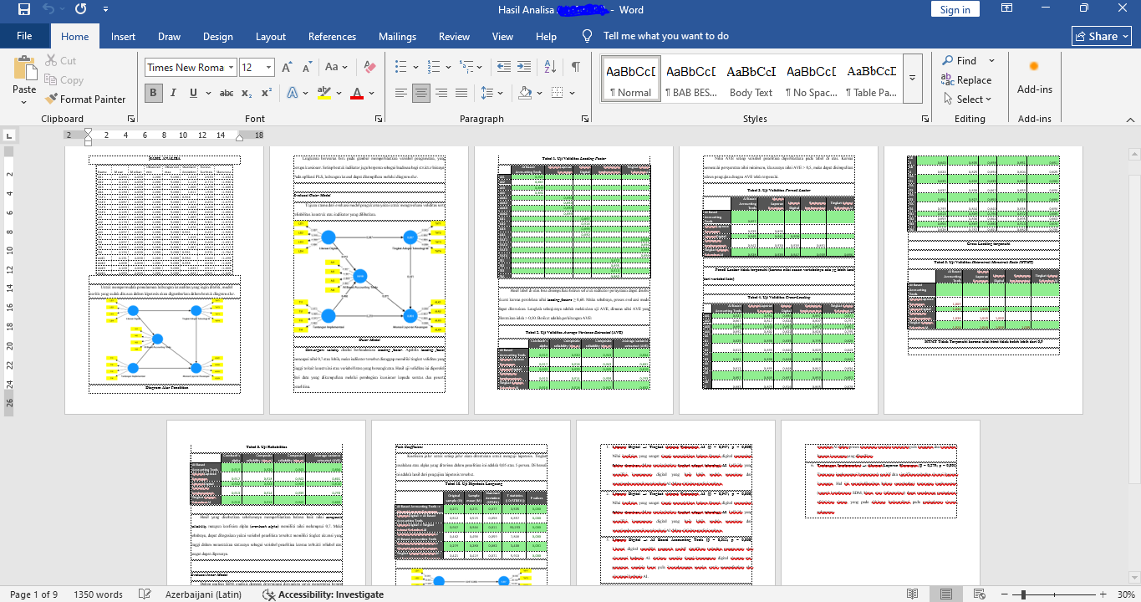This screenshot has height=602, width=1141.
Task: Click the Sign in button
Action: pos(955,9)
